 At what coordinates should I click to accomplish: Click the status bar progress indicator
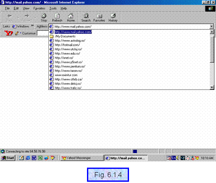(135, 151)
